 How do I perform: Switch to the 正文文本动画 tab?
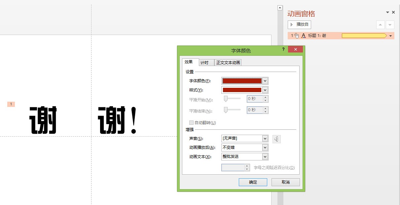coord(228,63)
